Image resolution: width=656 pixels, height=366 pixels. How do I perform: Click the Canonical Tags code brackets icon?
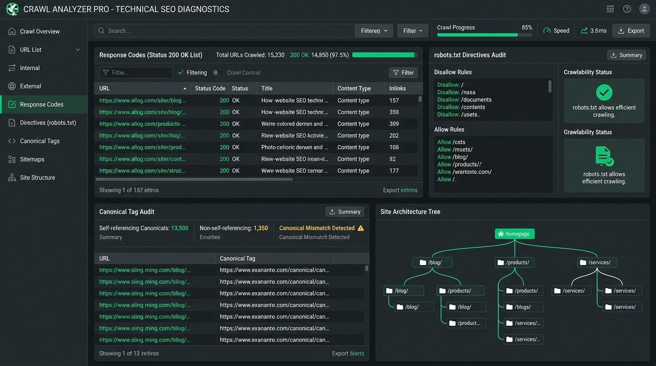[12, 141]
